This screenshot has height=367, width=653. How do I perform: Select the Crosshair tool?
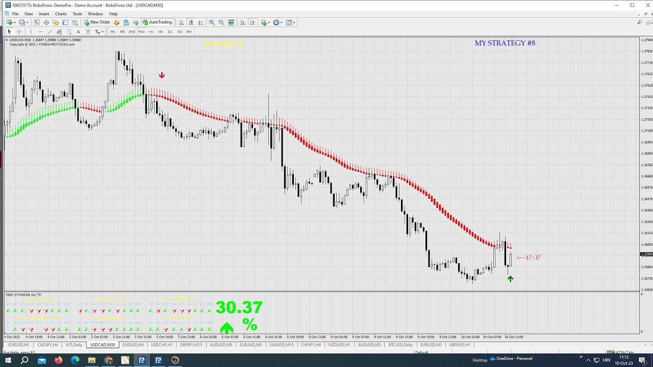coord(19,32)
